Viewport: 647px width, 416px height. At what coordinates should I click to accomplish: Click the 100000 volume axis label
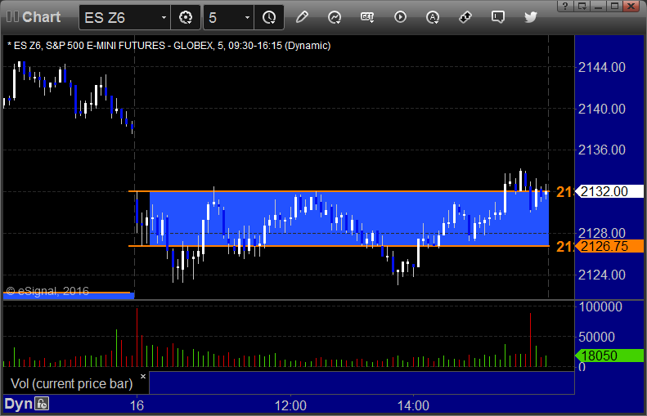[600, 306]
